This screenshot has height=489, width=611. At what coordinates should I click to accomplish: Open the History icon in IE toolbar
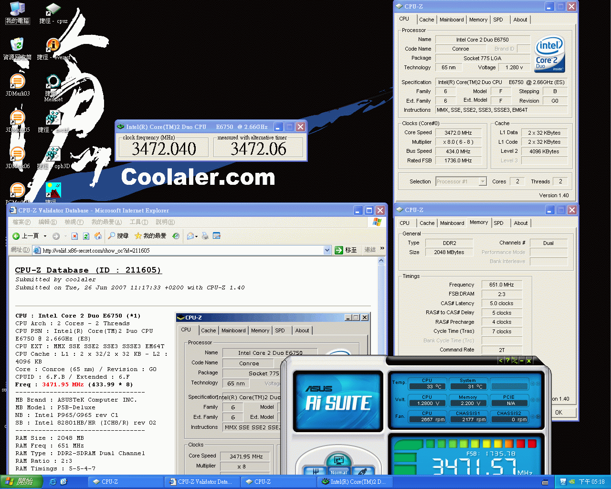(x=176, y=236)
